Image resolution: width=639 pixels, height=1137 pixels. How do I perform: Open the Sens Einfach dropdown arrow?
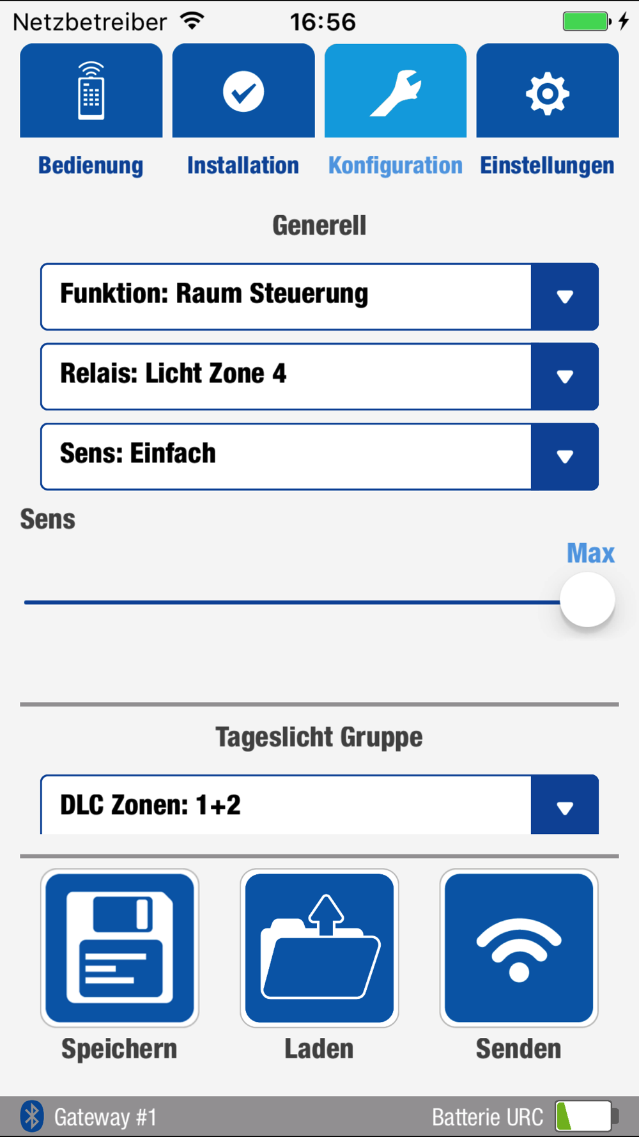(x=565, y=457)
